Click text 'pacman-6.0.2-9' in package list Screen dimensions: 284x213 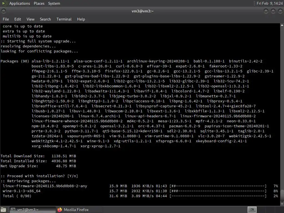[x=185, y=126]
